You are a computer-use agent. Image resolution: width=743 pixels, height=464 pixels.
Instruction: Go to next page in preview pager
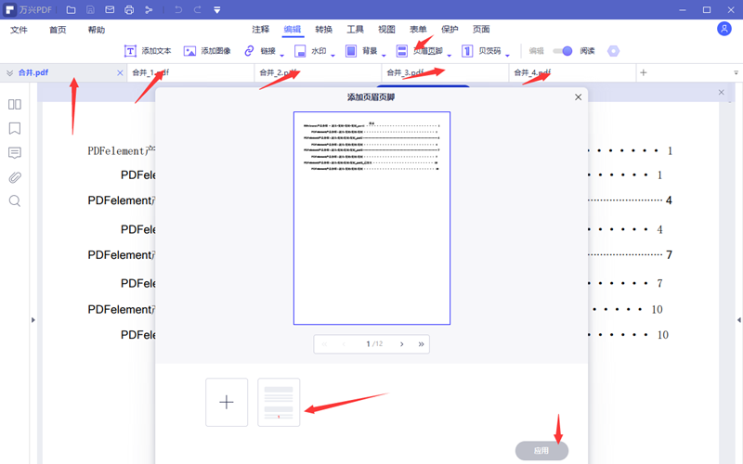[x=401, y=344]
